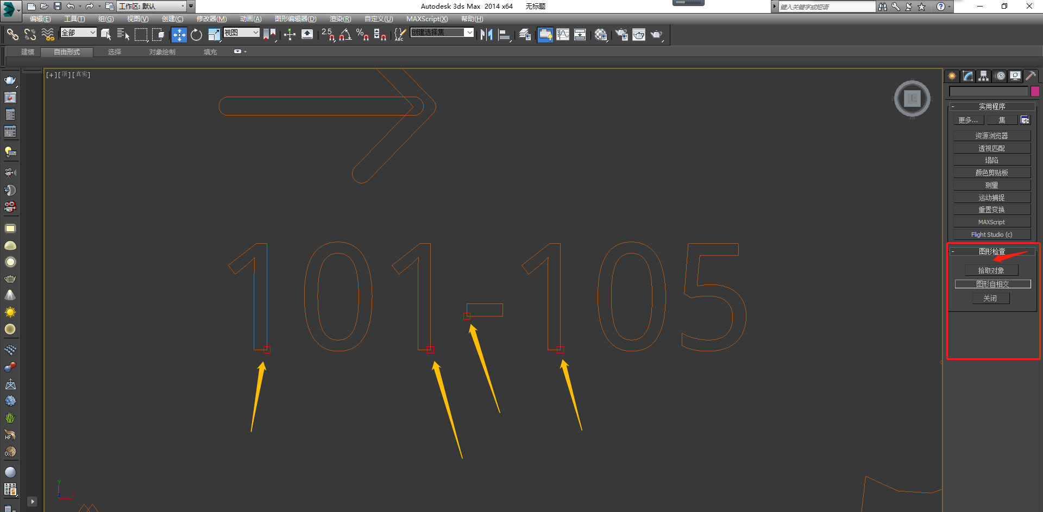
Task: Open the Display command panel tab
Action: pyautogui.click(x=1015, y=76)
